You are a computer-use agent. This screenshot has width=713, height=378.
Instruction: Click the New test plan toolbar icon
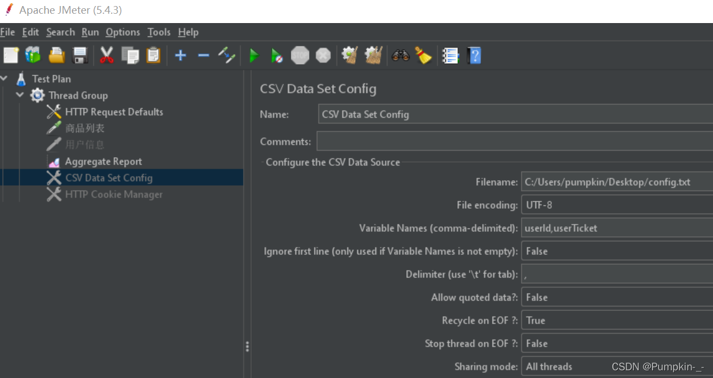click(x=10, y=55)
